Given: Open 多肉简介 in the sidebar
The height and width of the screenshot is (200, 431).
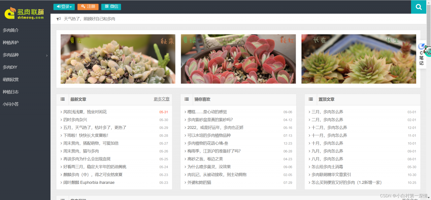Looking at the screenshot, I should 11,30.
